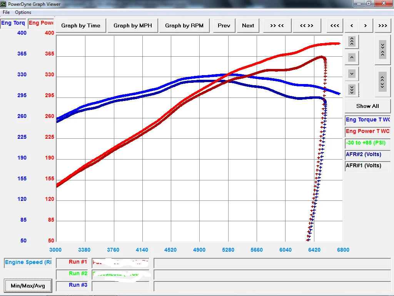Click the Prev button

click(224, 26)
